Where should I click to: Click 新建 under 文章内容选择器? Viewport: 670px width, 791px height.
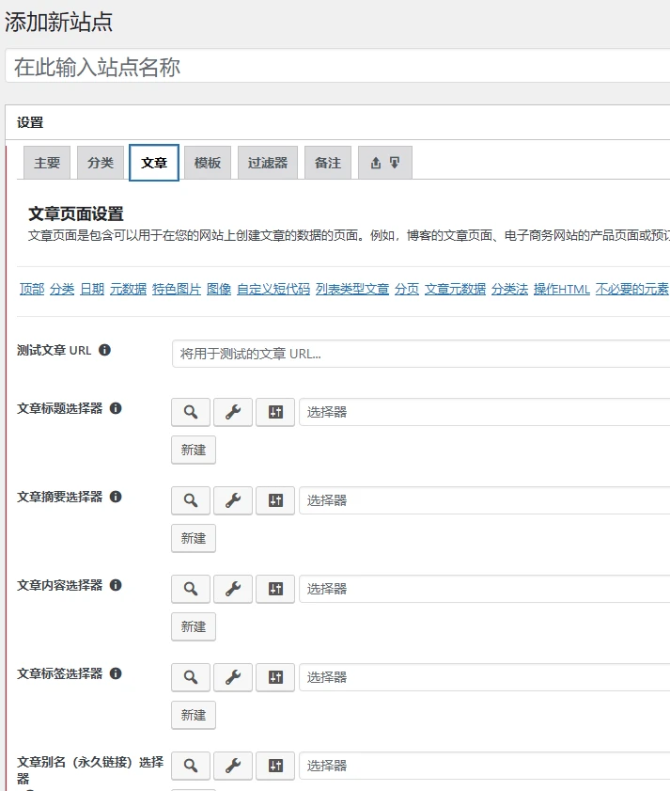194,626
